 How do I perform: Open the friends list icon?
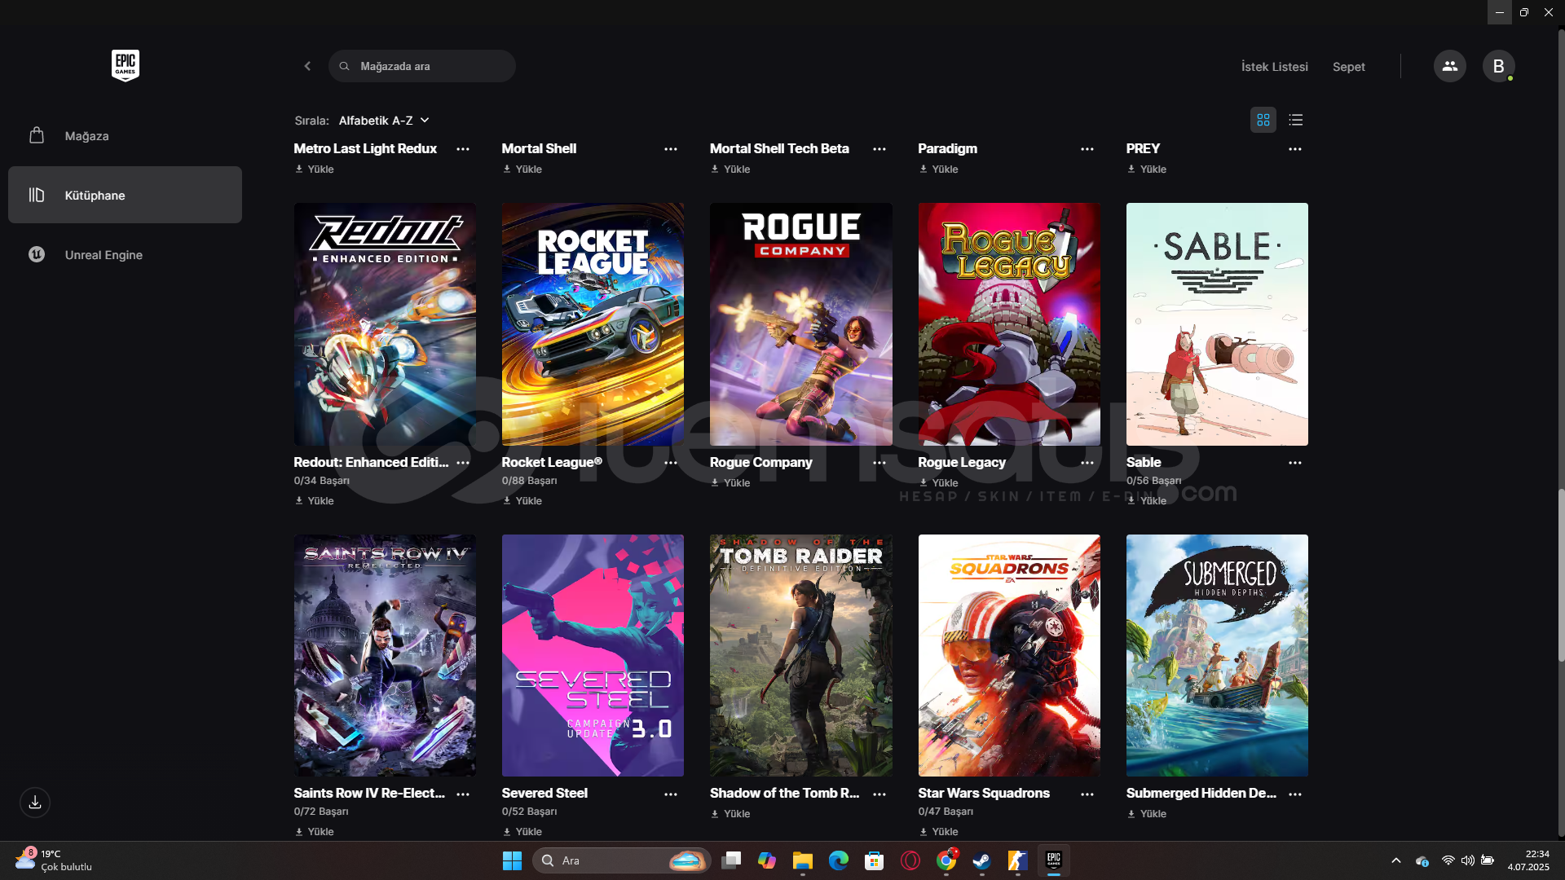coord(1449,66)
